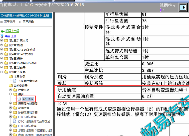Expand the 第5章 悬挂 node
Viewport: 189px width, 136px height.
pyautogui.click(x=1, y=58)
